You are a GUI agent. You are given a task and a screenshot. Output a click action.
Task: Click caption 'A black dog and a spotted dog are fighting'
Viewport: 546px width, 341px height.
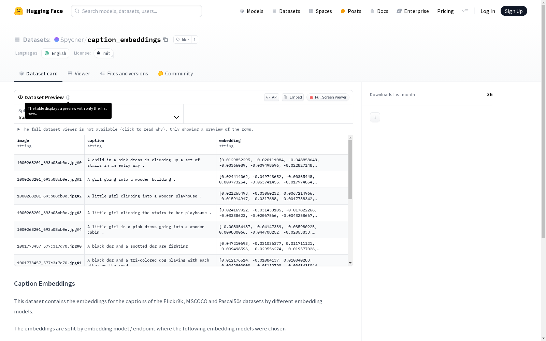(150, 246)
